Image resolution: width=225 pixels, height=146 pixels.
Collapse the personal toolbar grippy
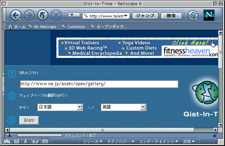coord(4,27)
